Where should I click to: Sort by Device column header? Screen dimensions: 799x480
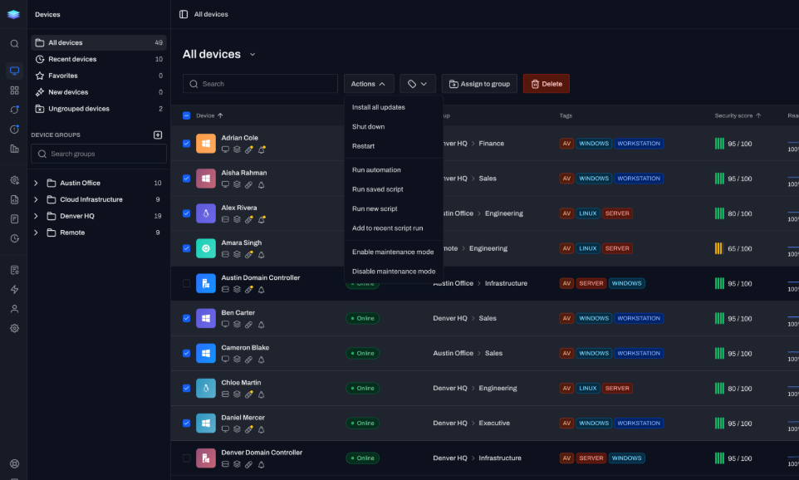coord(209,115)
